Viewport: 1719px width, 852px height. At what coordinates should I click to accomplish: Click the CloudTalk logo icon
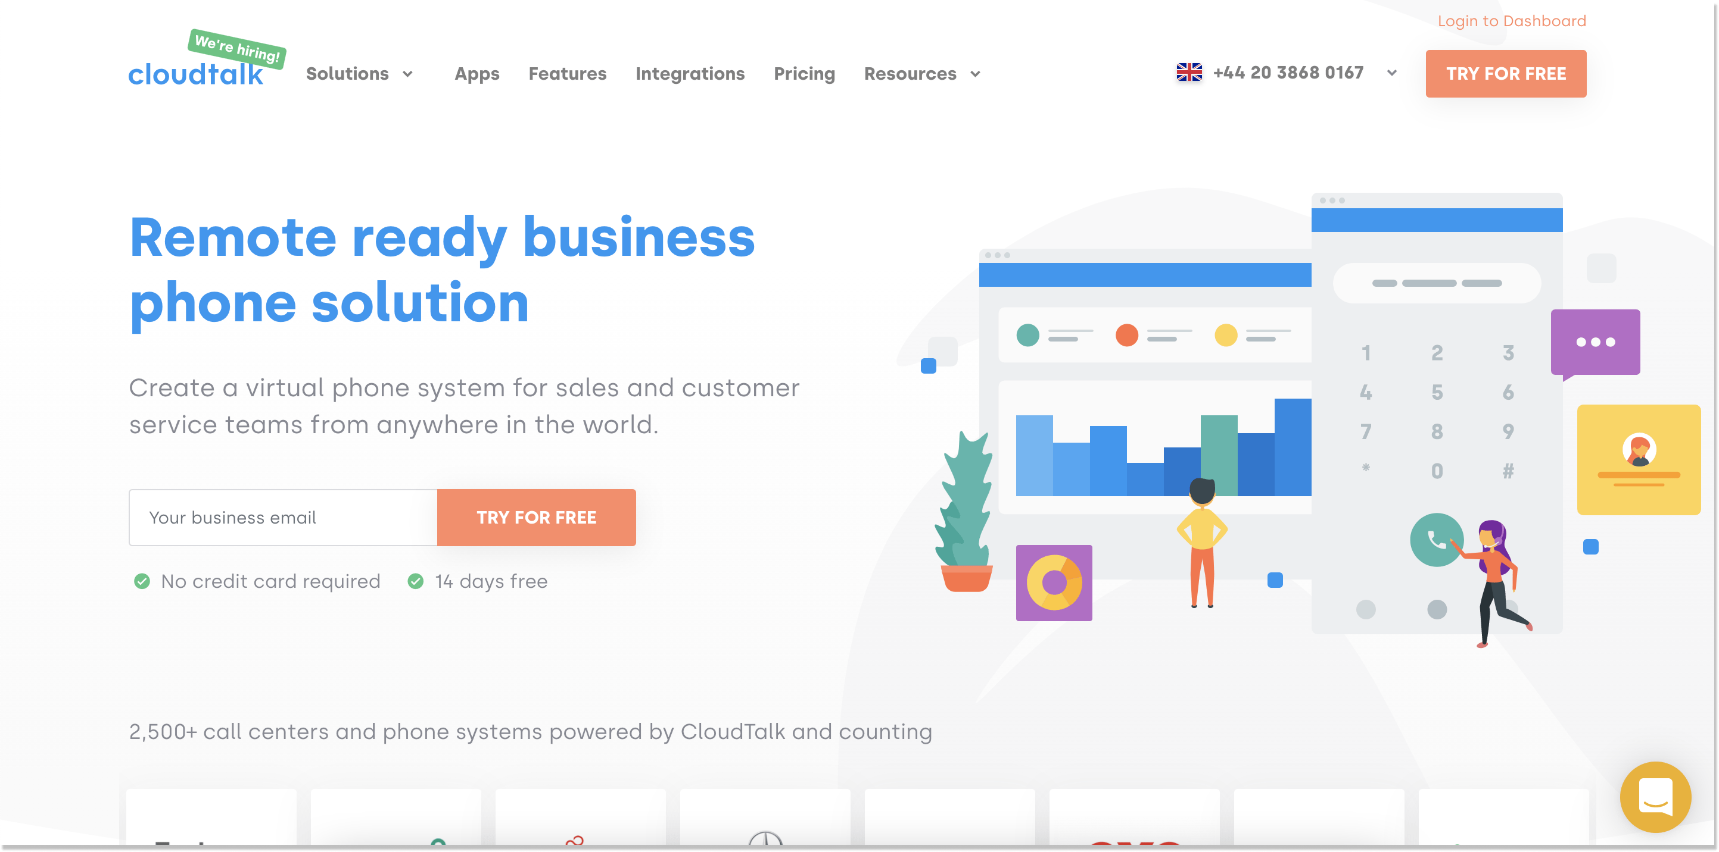tap(201, 73)
